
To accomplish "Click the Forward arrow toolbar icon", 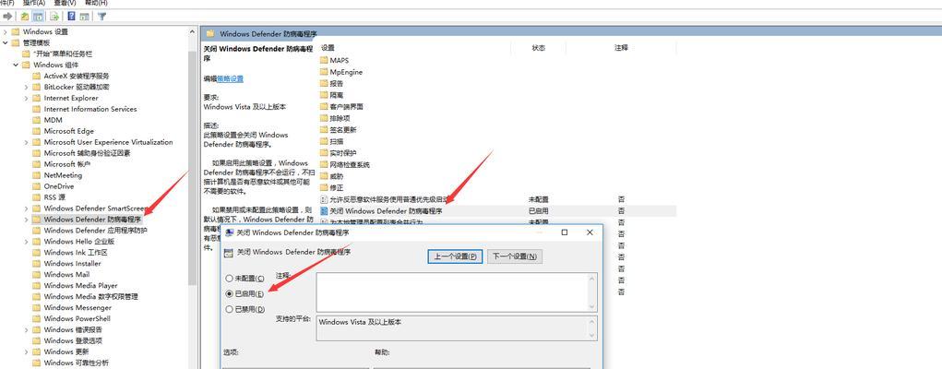I will coord(7,17).
